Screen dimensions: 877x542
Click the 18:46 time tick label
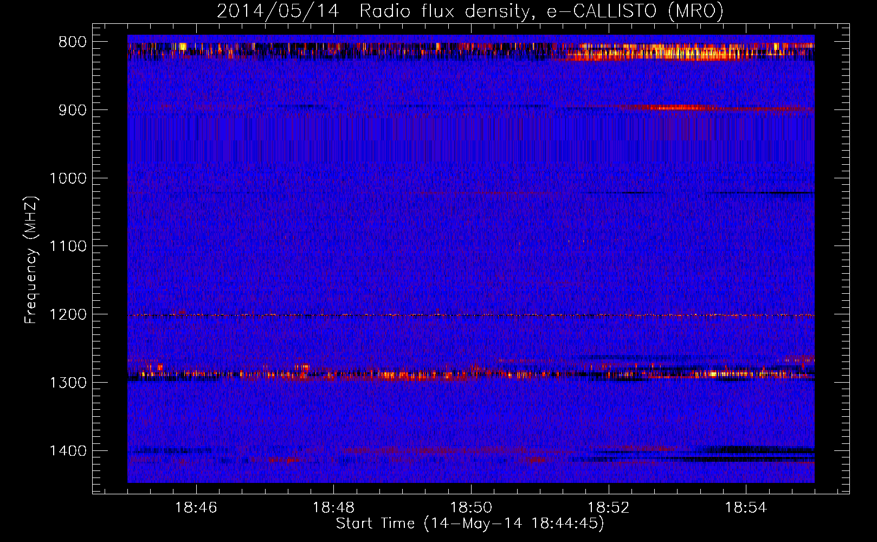tap(196, 508)
